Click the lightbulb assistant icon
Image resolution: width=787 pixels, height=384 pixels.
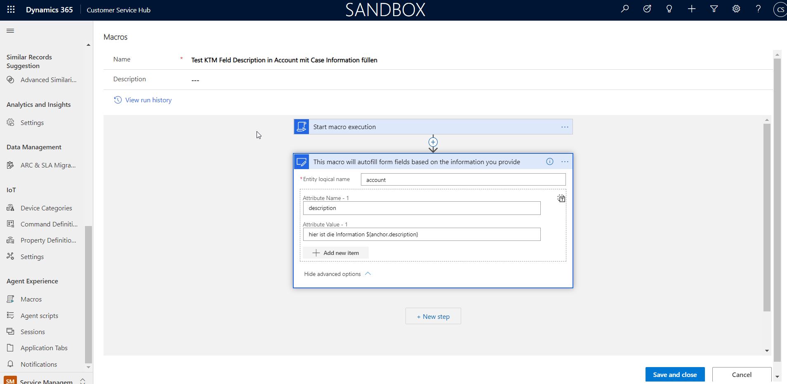669,9
